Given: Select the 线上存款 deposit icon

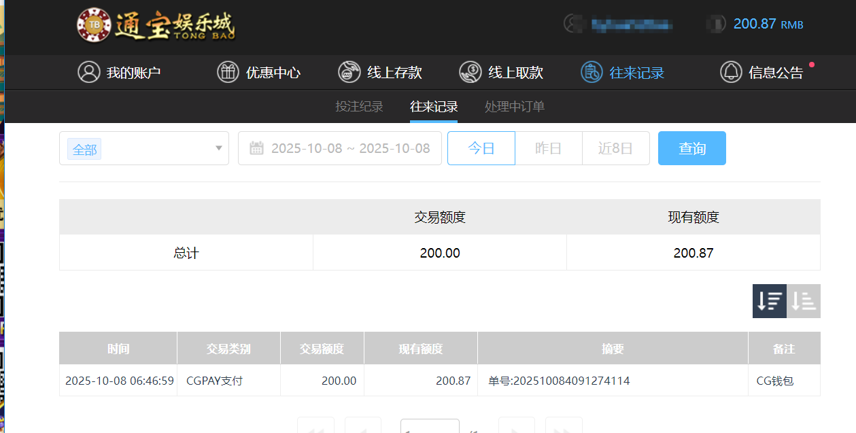Looking at the screenshot, I should click(349, 72).
